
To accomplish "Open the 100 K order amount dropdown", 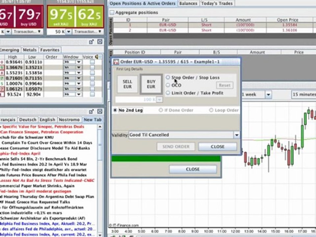I will coord(159,99).
